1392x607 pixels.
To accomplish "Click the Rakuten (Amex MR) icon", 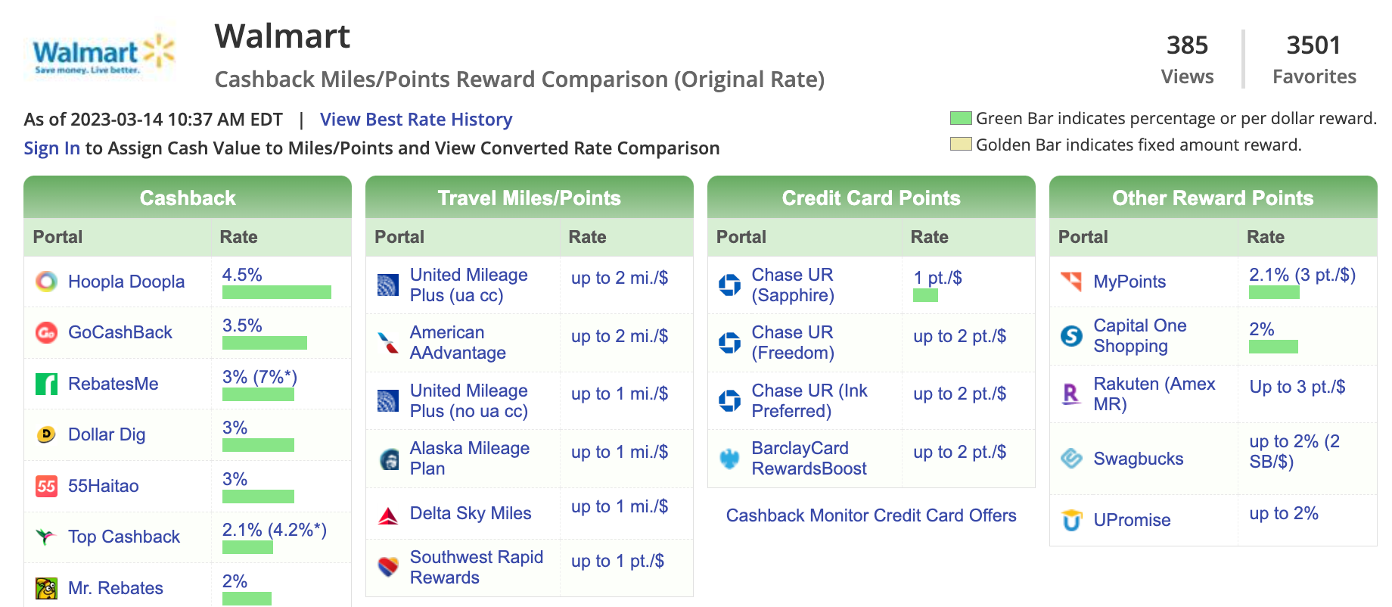I will point(1071,394).
